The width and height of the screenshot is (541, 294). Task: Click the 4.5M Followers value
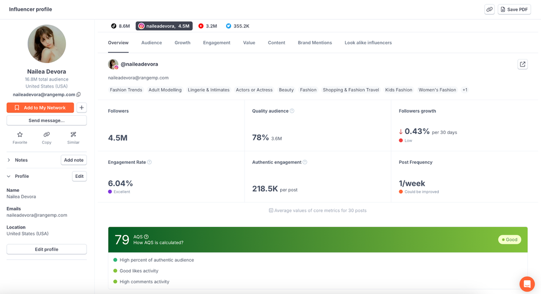117,138
